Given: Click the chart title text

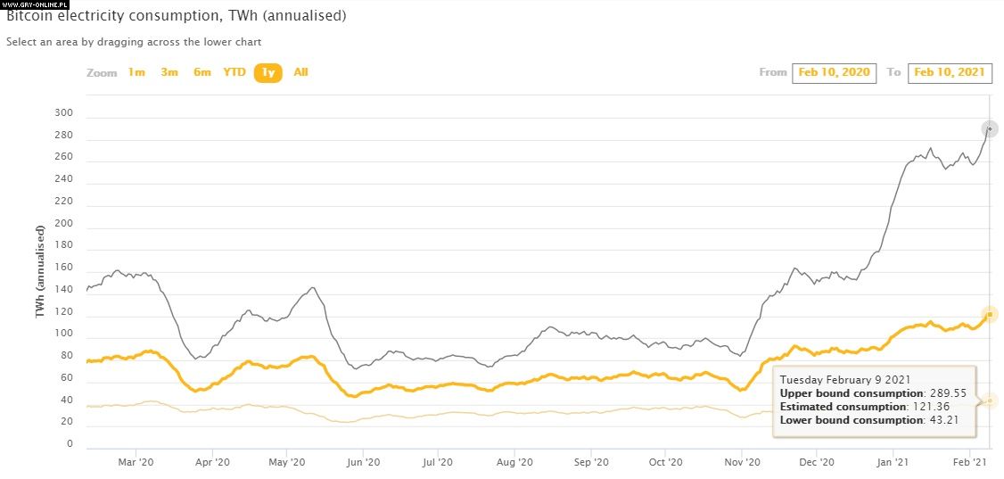Looking at the screenshot, I should click(x=177, y=17).
